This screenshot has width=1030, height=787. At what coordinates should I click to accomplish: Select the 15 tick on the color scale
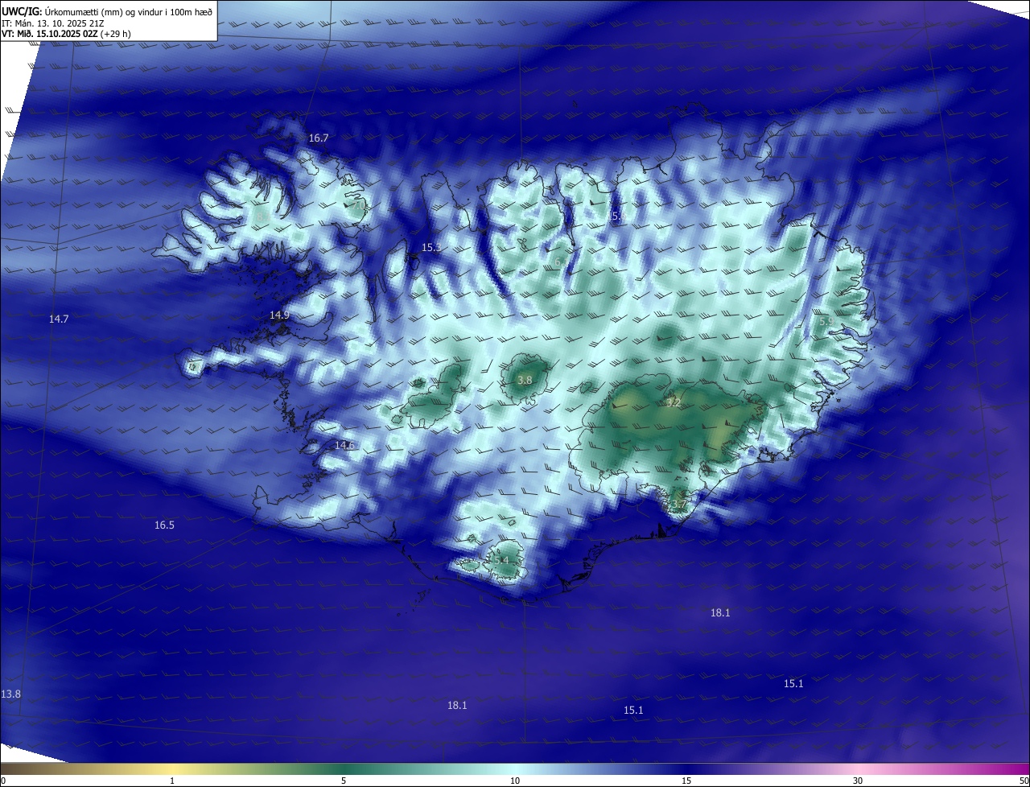click(686, 781)
